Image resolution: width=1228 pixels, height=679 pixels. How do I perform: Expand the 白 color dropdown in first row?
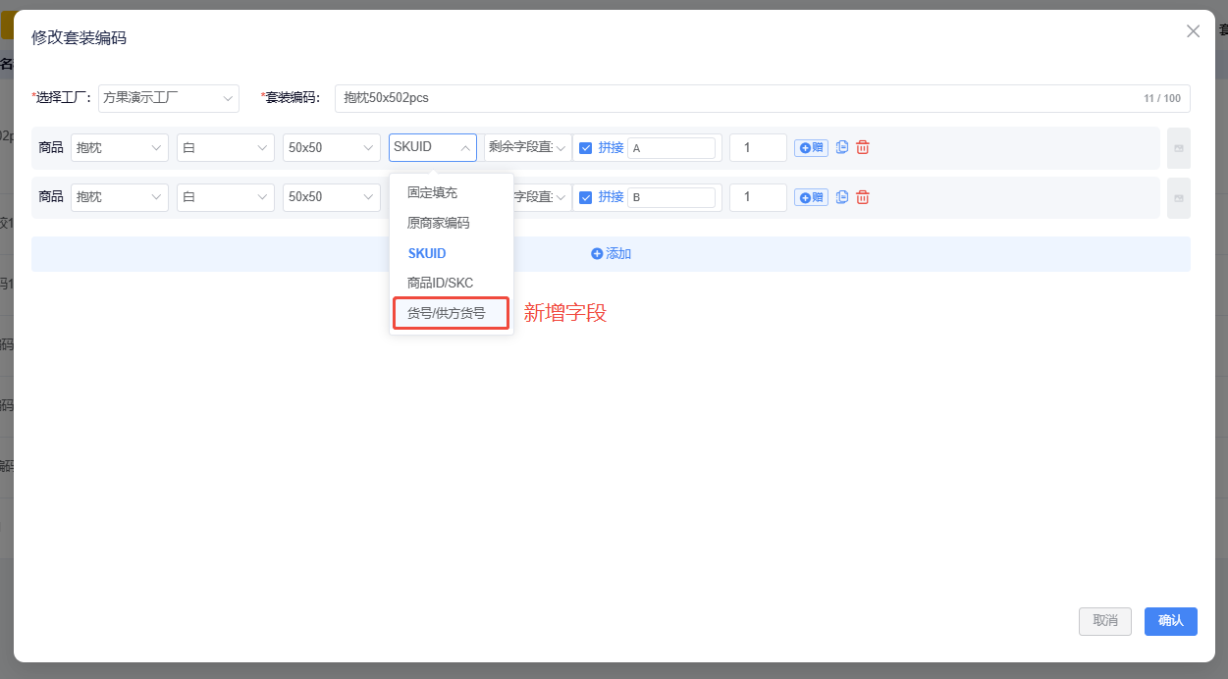pos(225,147)
